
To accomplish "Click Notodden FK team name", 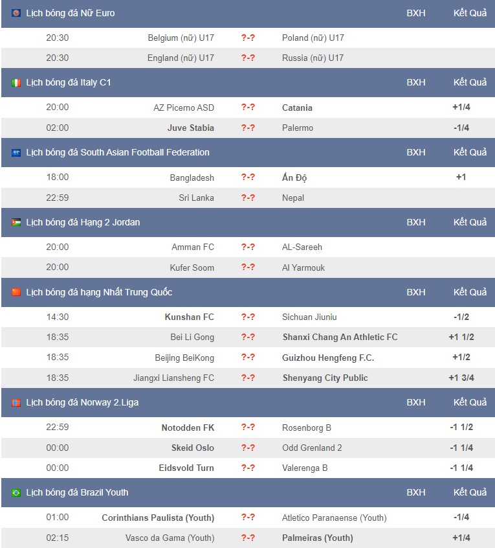I will tap(188, 428).
